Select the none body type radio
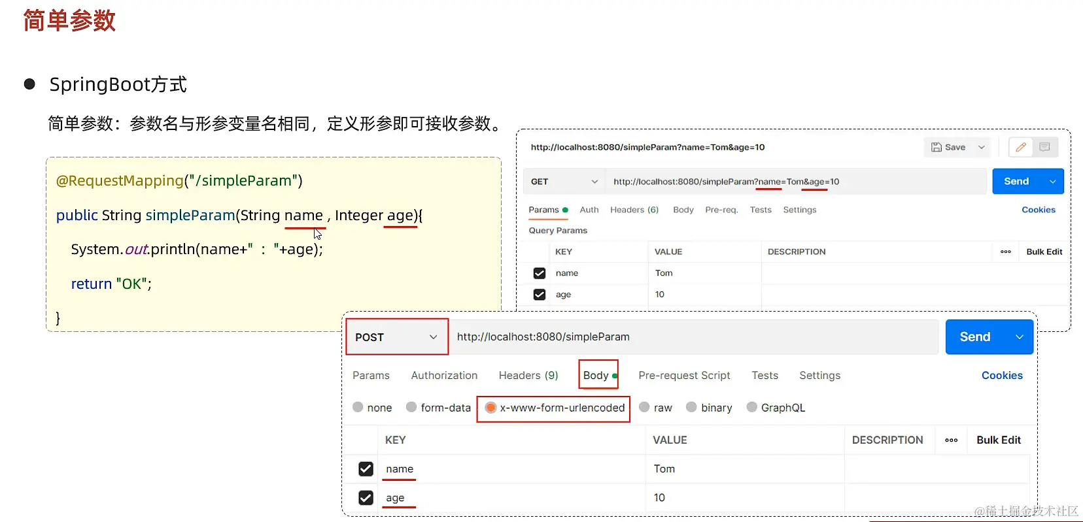The width and height of the screenshot is (1083, 522). 358,407
